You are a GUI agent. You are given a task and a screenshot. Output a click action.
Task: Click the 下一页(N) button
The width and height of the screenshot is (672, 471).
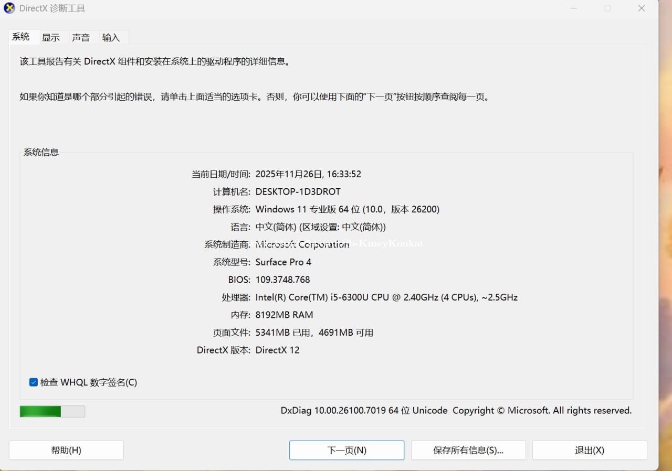[x=346, y=450]
